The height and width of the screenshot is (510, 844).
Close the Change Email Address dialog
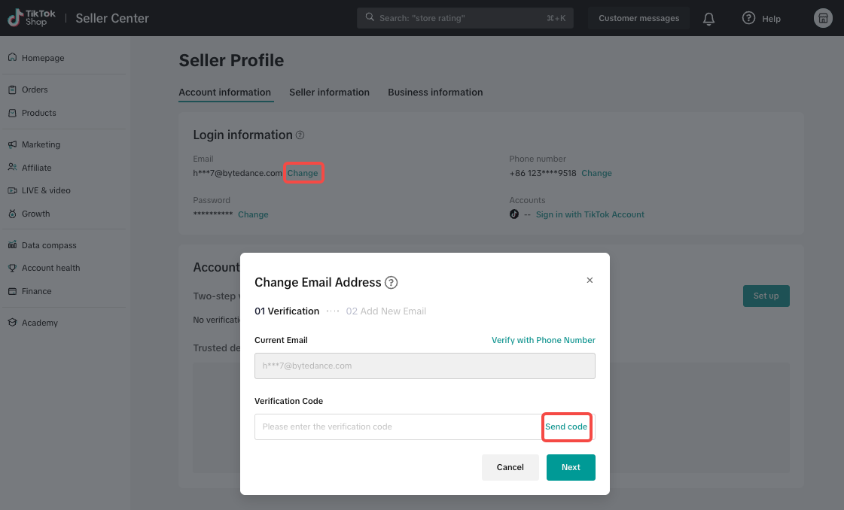[590, 280]
